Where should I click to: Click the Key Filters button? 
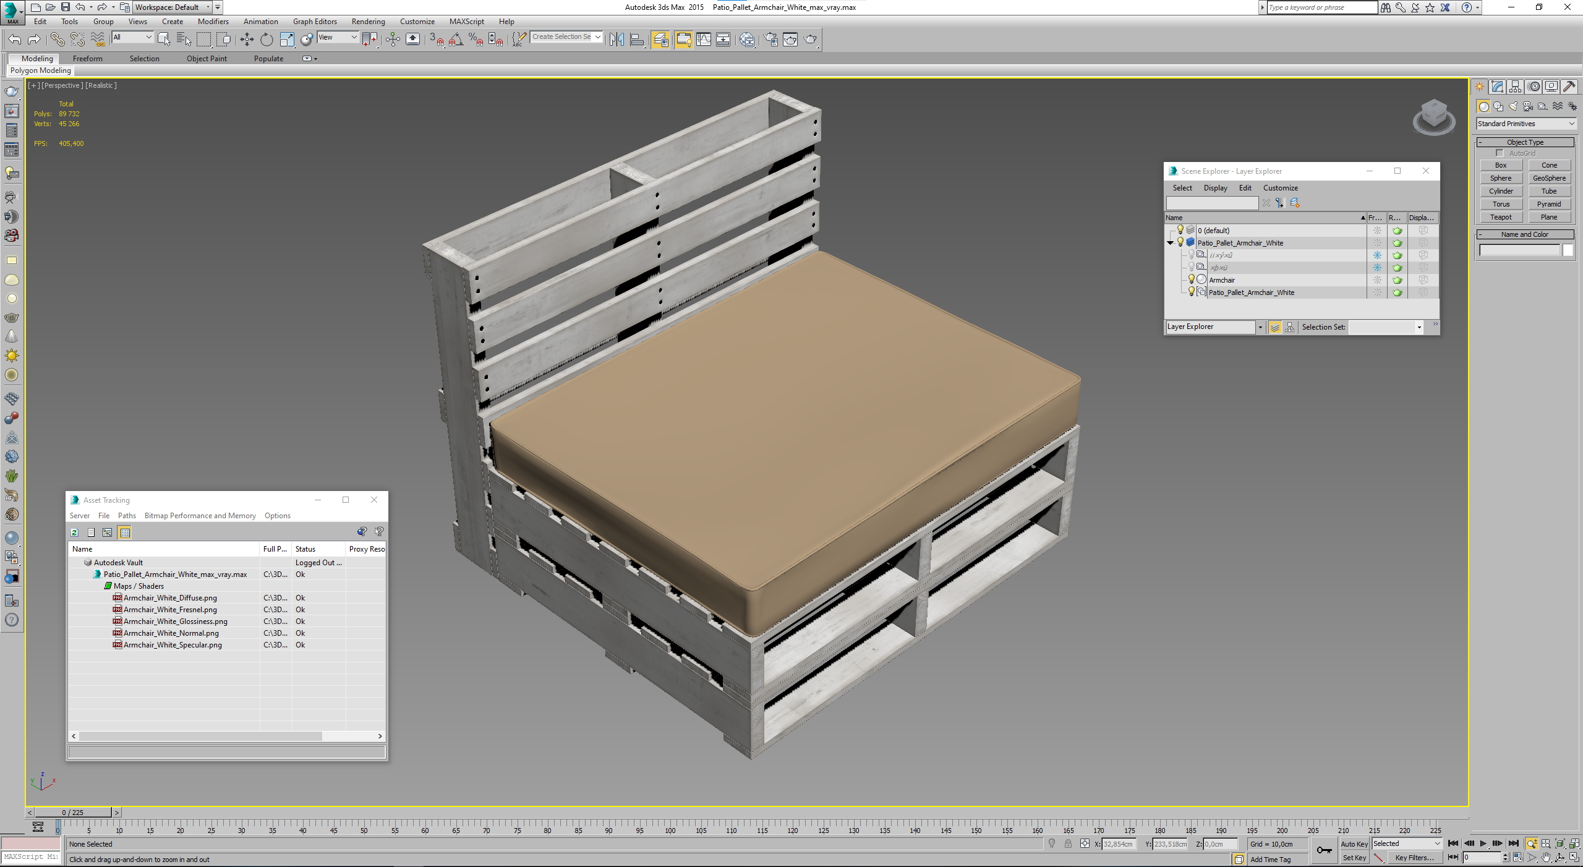pos(1414,858)
